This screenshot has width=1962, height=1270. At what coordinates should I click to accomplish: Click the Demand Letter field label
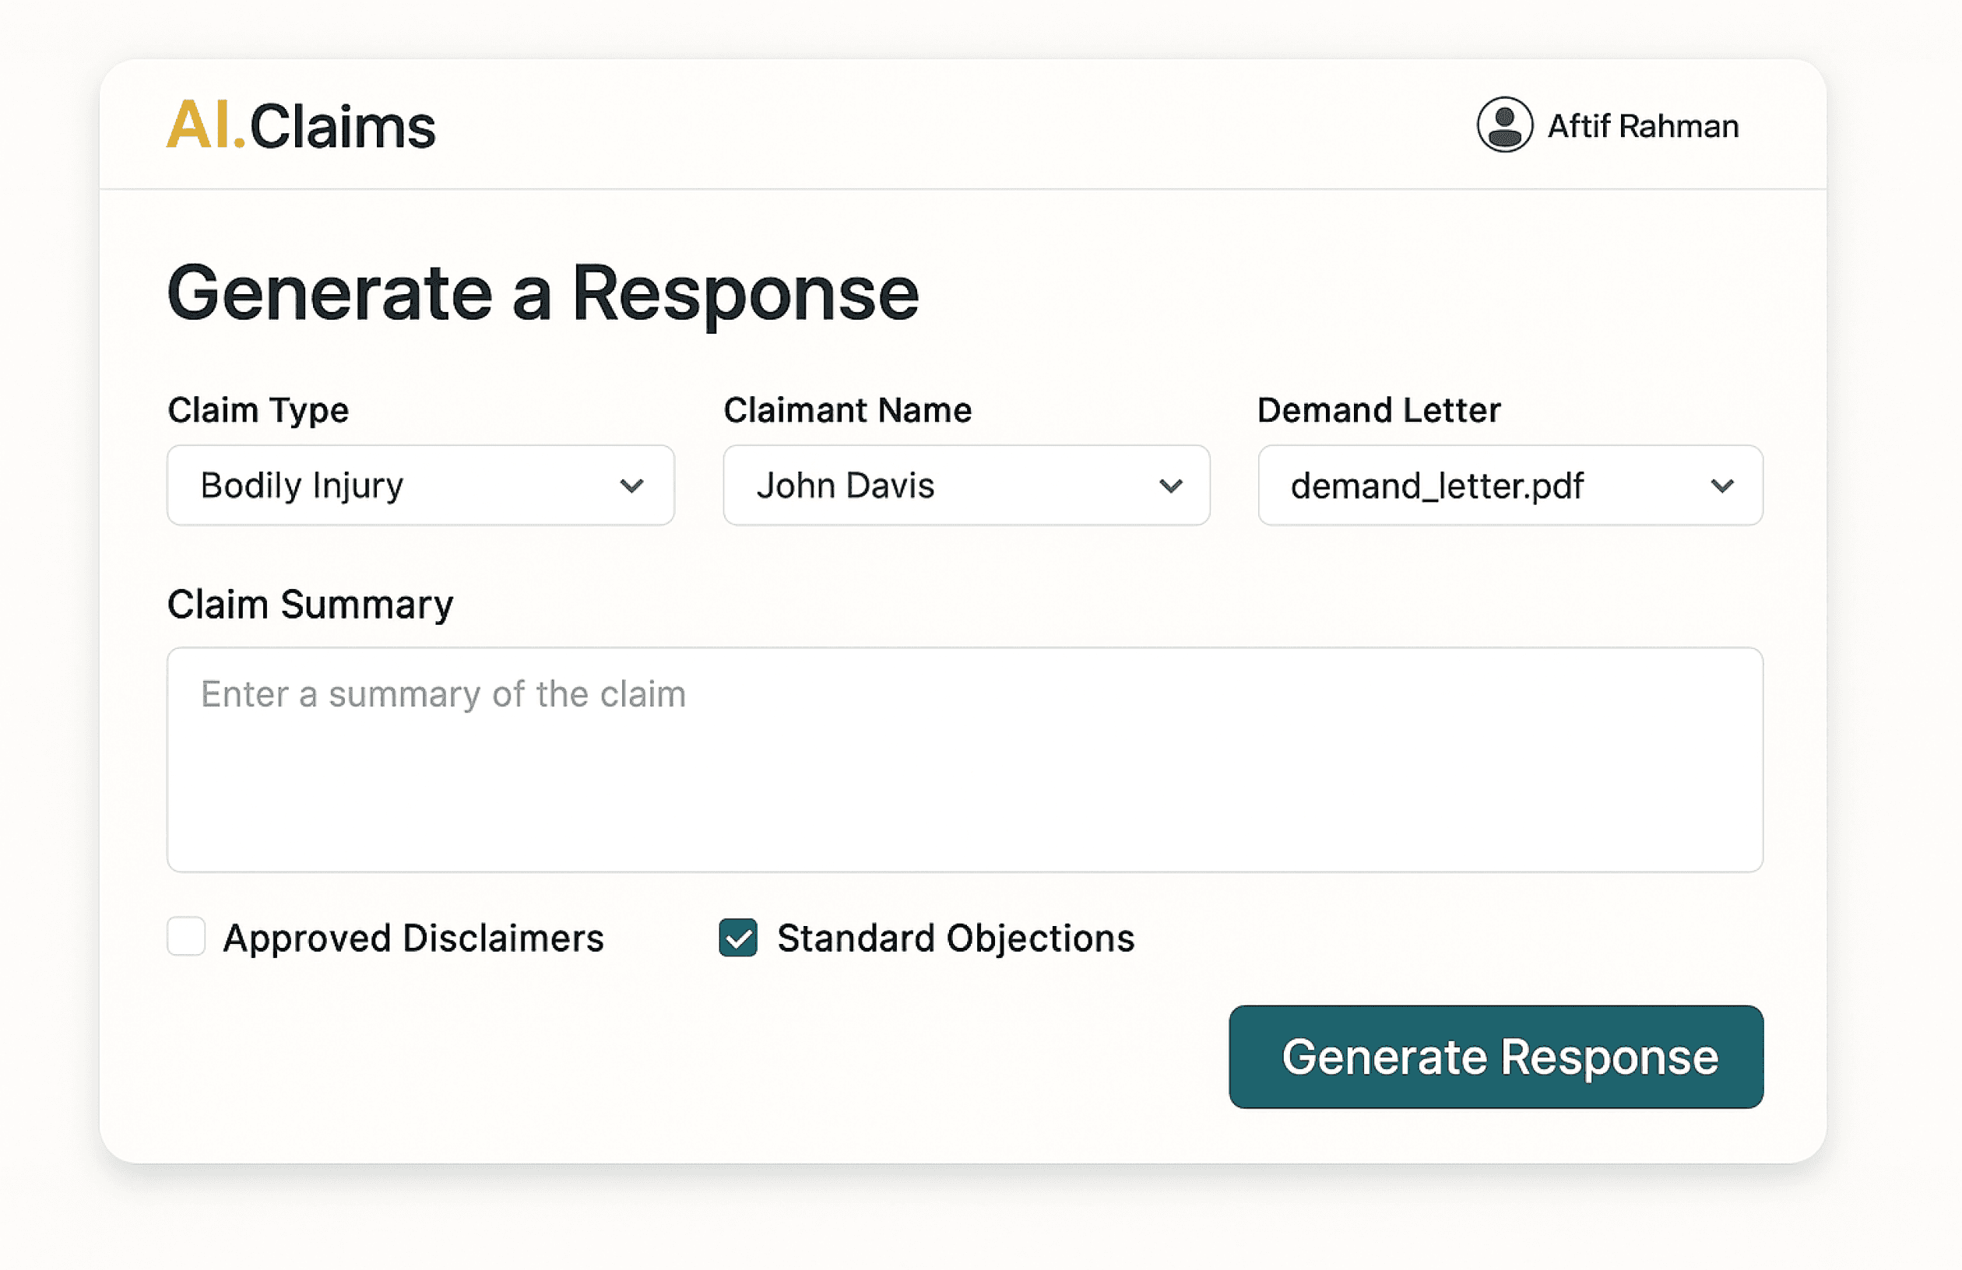tap(1378, 409)
